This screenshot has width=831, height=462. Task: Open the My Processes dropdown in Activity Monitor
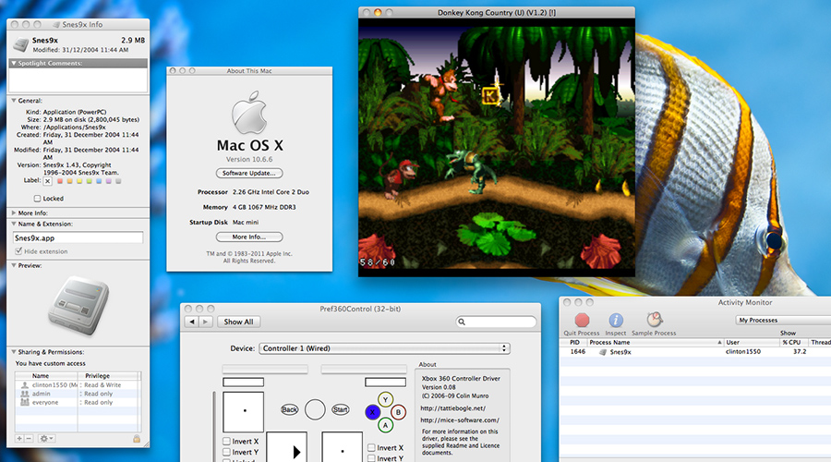[x=783, y=320]
